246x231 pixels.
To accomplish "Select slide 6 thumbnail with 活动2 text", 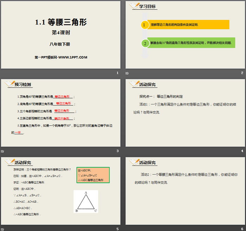I will tap(185, 190).
